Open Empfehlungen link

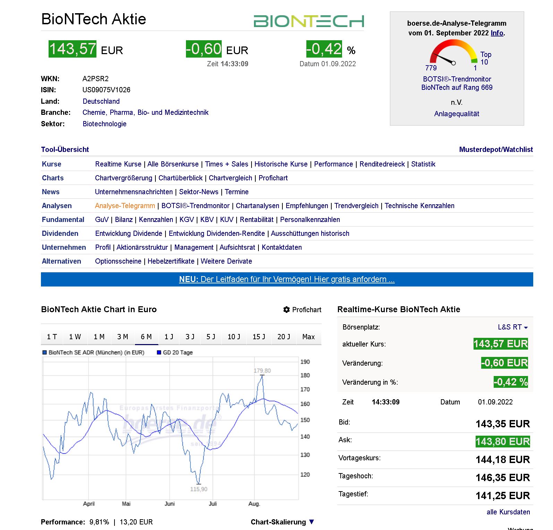307,206
